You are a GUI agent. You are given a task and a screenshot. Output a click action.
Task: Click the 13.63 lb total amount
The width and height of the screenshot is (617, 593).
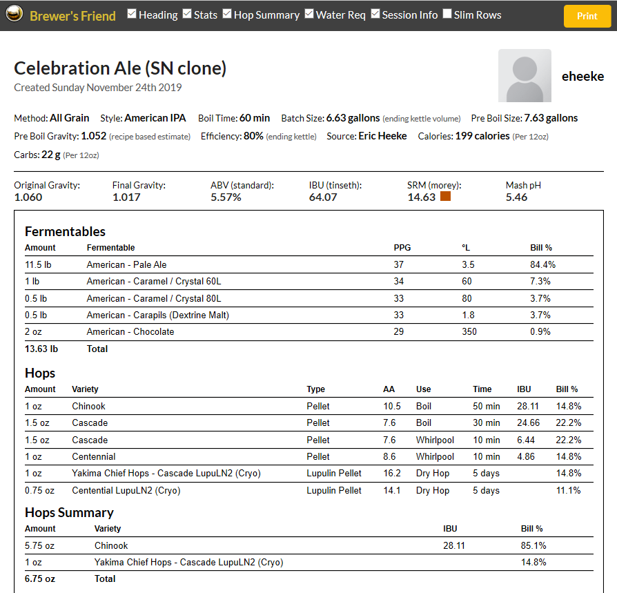[x=41, y=349]
